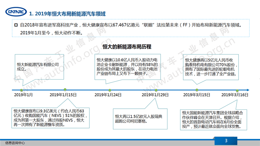The image size is (260, 146).
Task: Click the page number 3 box
Action: (x=226, y=141)
